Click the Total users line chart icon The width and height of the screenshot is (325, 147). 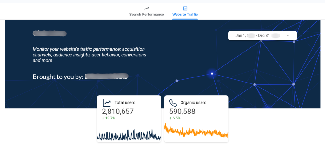click(107, 103)
